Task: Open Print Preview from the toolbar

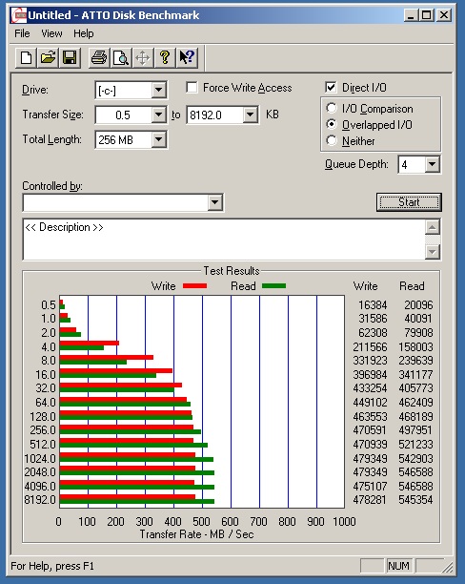Action: tap(121, 57)
